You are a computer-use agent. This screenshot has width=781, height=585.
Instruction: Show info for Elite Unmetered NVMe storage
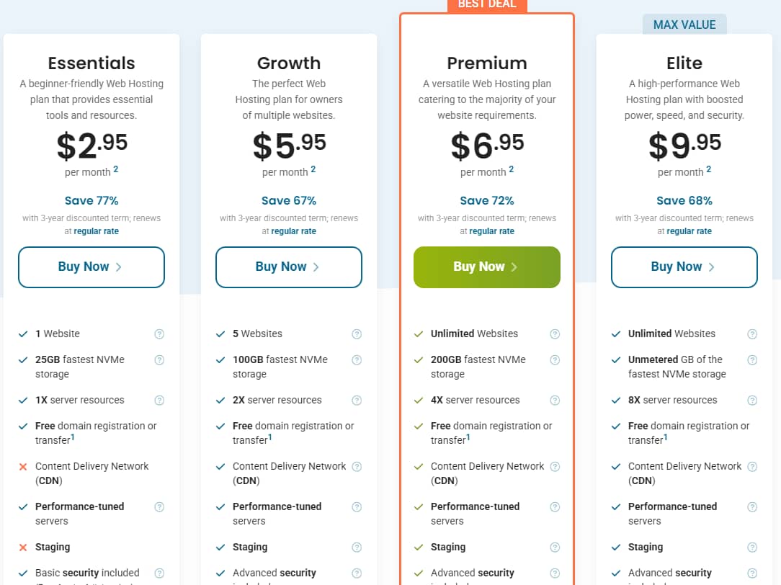tap(752, 360)
